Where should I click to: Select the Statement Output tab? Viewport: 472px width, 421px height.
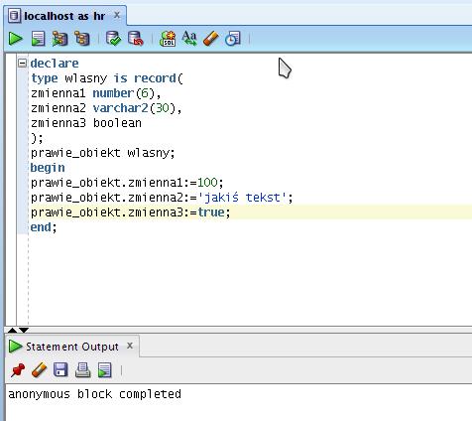tap(71, 347)
